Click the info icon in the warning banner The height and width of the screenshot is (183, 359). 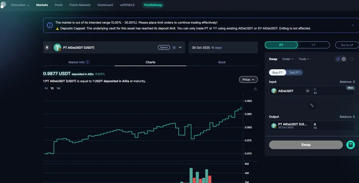pyautogui.click(x=50, y=25)
